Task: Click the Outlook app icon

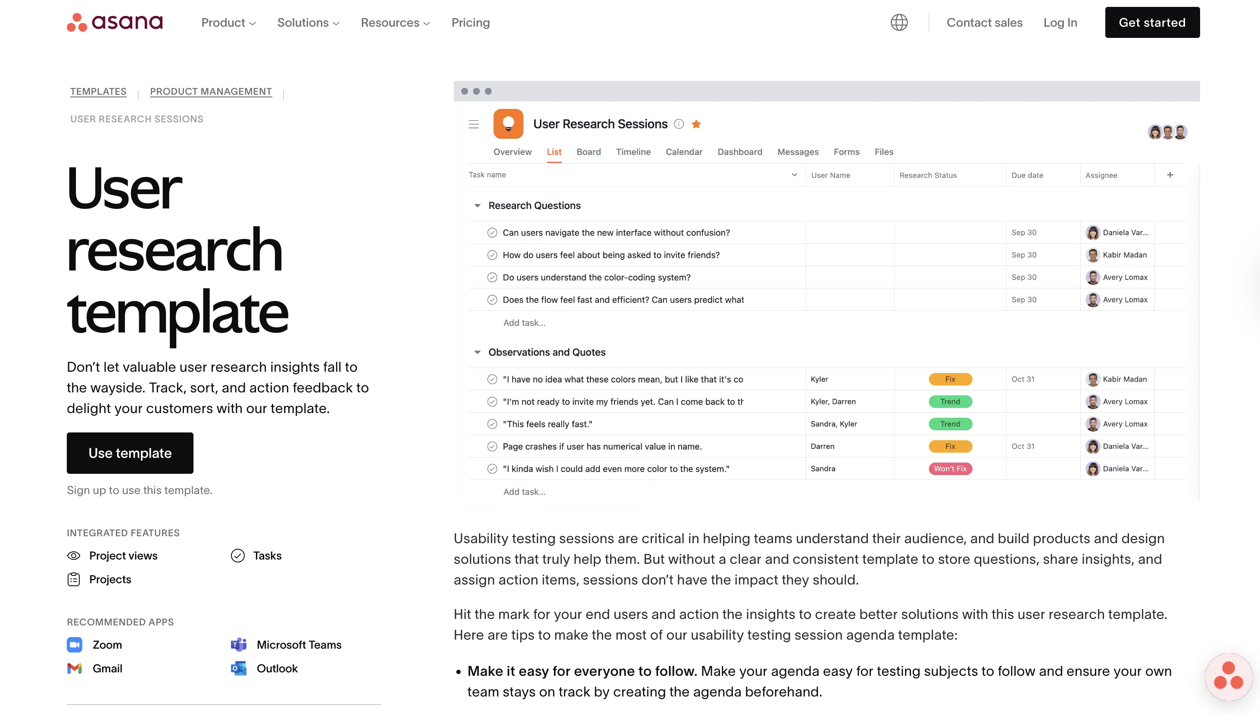Action: (x=239, y=668)
